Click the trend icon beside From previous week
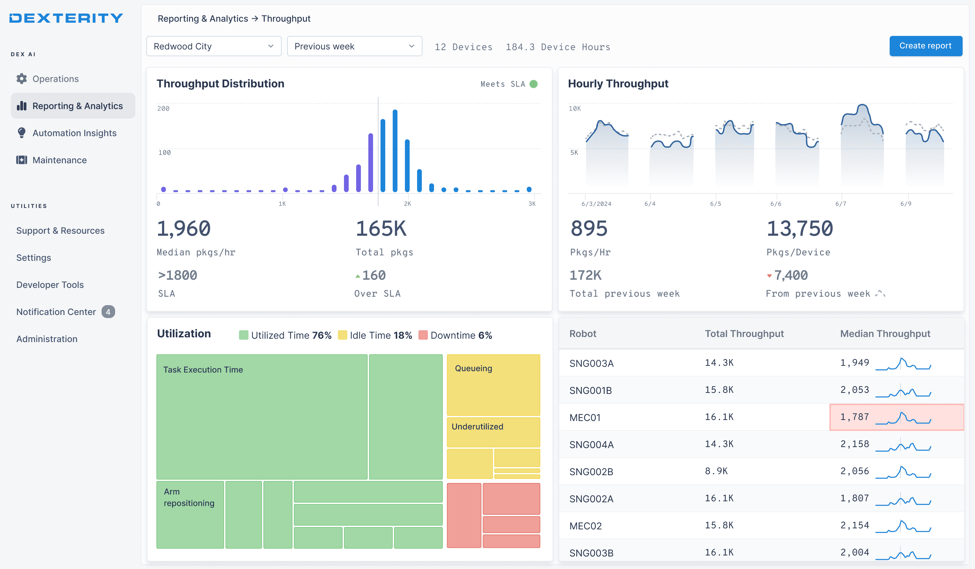 tap(880, 293)
